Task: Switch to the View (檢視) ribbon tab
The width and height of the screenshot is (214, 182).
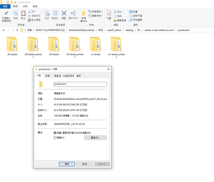Action: click(x=35, y=7)
